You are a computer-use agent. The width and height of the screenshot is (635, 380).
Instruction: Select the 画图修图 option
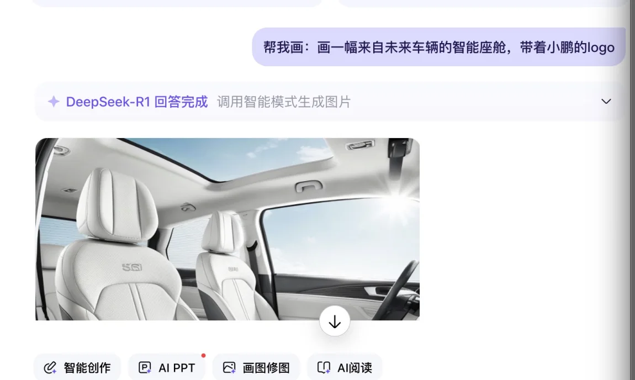[256, 367]
